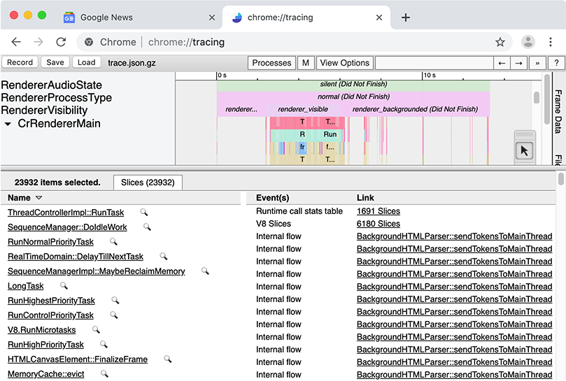Reload the chrome://tracing page

point(61,42)
